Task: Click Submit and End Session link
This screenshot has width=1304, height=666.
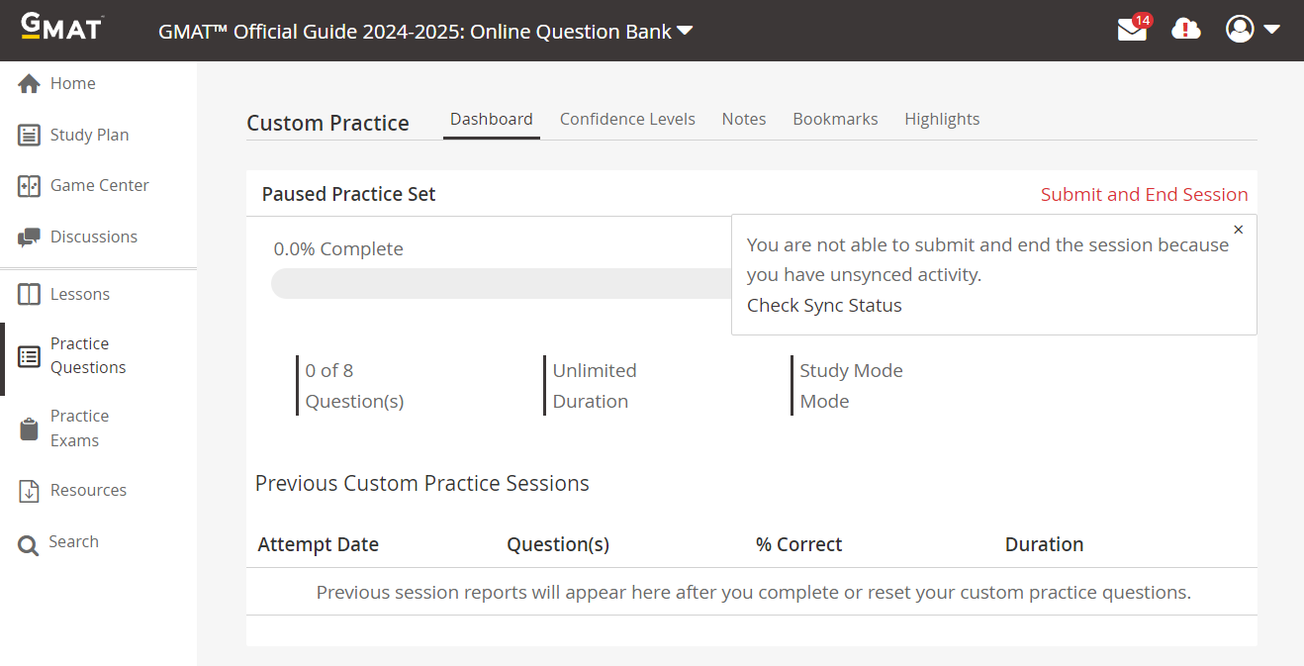Action: coord(1144,195)
